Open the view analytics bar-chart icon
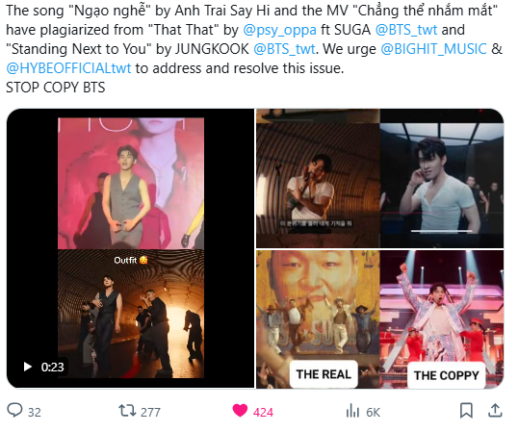 tap(352, 412)
